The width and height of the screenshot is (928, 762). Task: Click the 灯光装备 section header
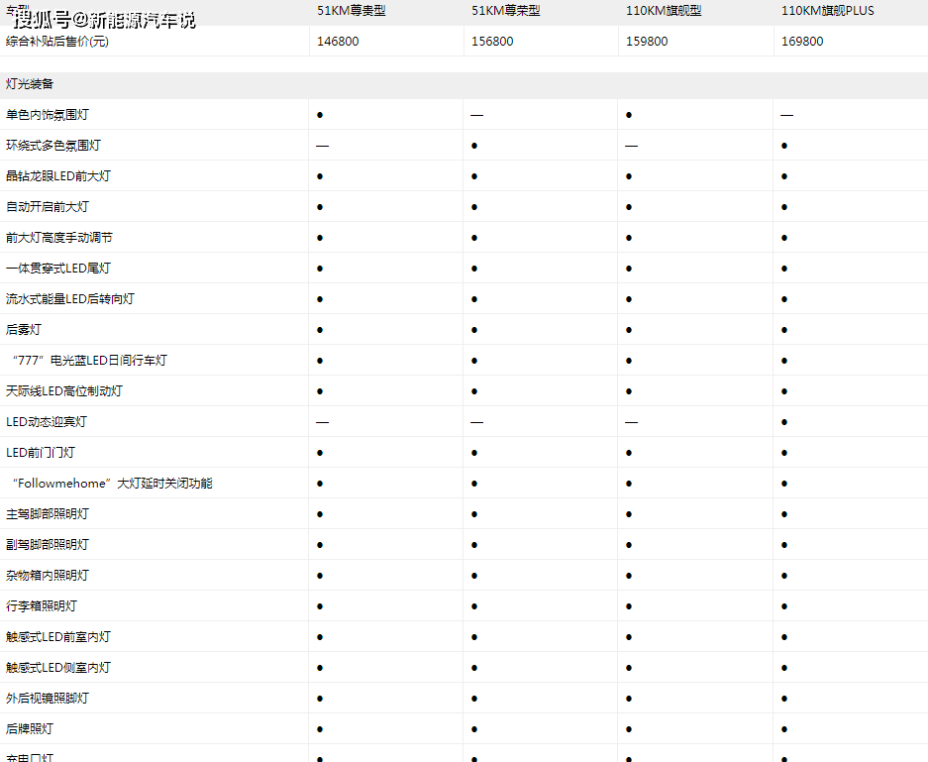[30, 84]
